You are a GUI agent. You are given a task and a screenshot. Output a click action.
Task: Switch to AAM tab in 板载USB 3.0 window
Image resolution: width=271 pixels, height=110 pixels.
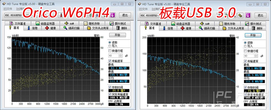tap(205, 24)
